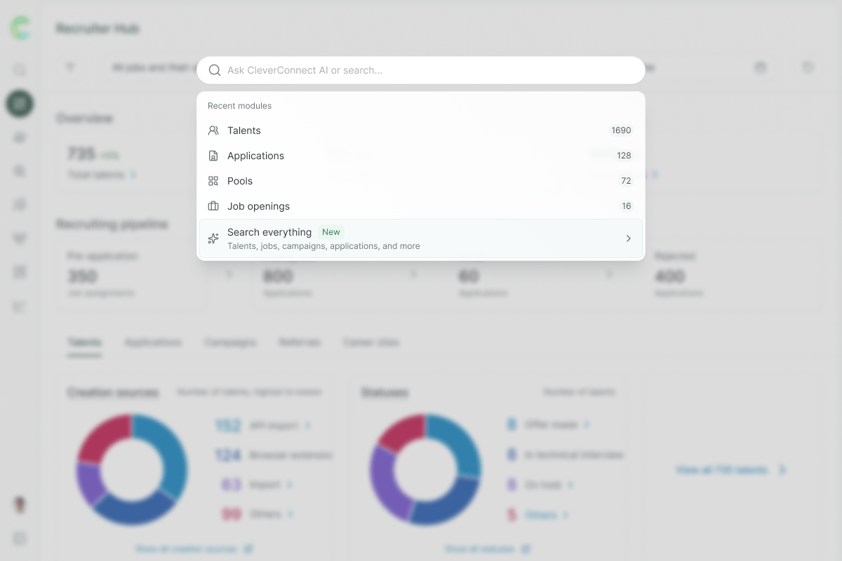Viewport: 842px width, 561px height.
Task: Click the sparkle icon beside Search everything
Action: coord(213,238)
